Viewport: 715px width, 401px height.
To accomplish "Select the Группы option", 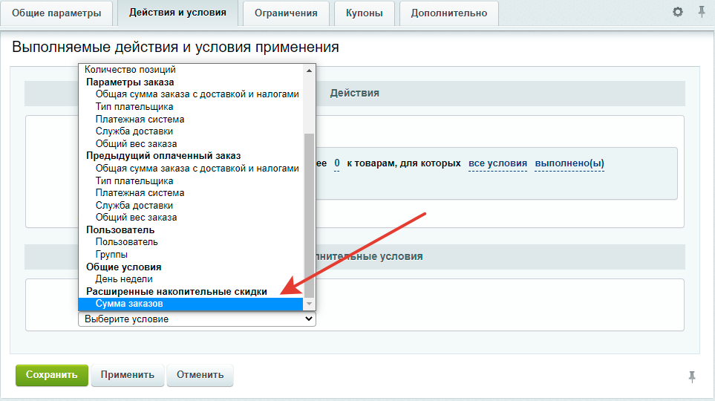I will click(191, 255).
